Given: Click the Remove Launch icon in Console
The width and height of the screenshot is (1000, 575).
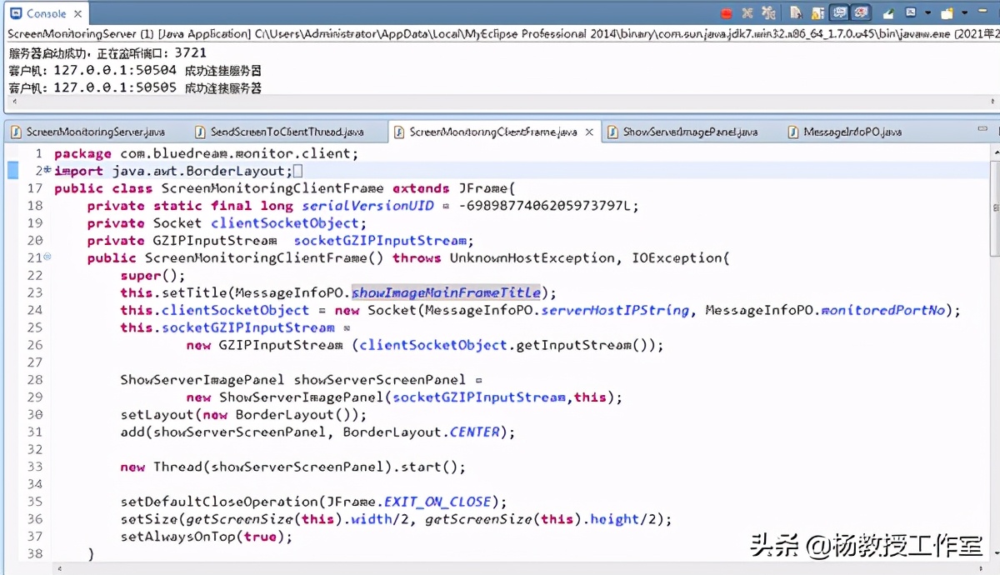Looking at the screenshot, I should pyautogui.click(x=747, y=13).
